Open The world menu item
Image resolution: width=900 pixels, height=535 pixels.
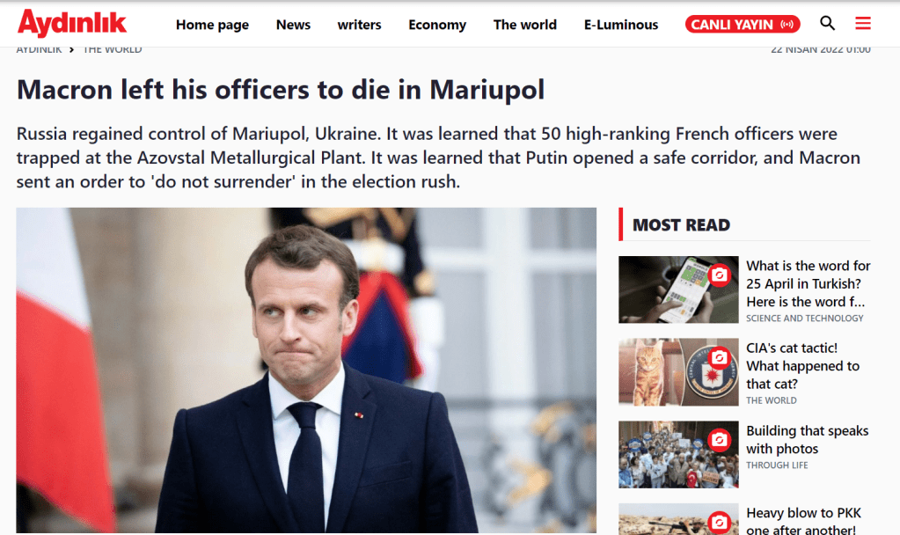point(524,25)
